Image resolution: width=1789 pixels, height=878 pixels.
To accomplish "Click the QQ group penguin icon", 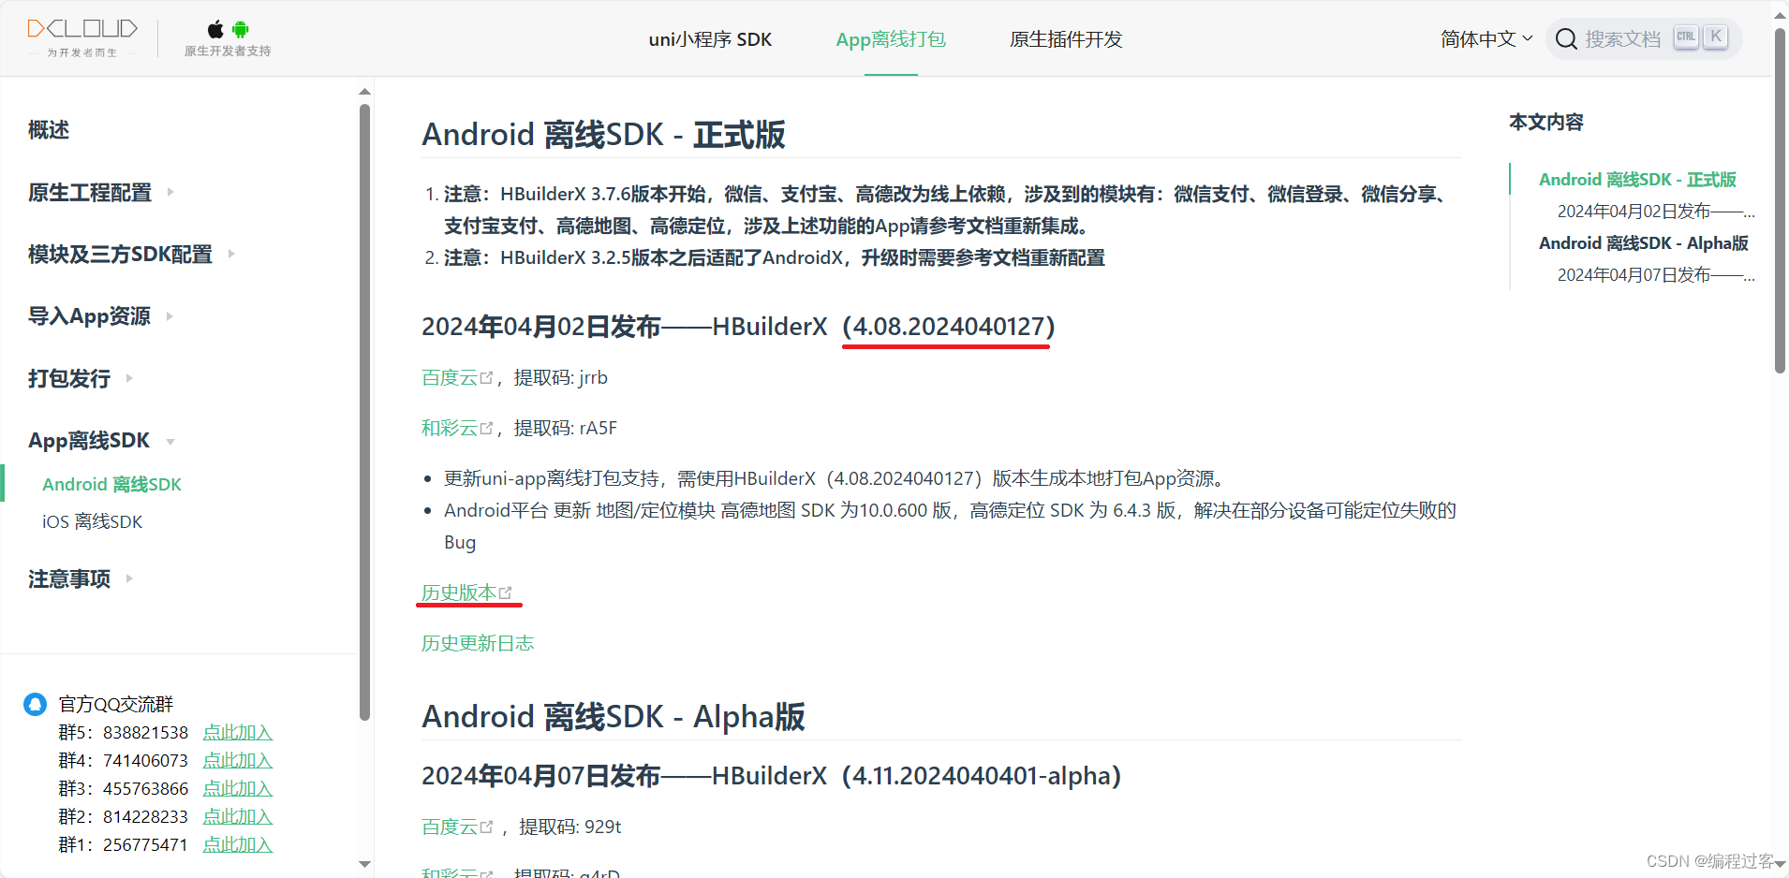I will tap(35, 704).
